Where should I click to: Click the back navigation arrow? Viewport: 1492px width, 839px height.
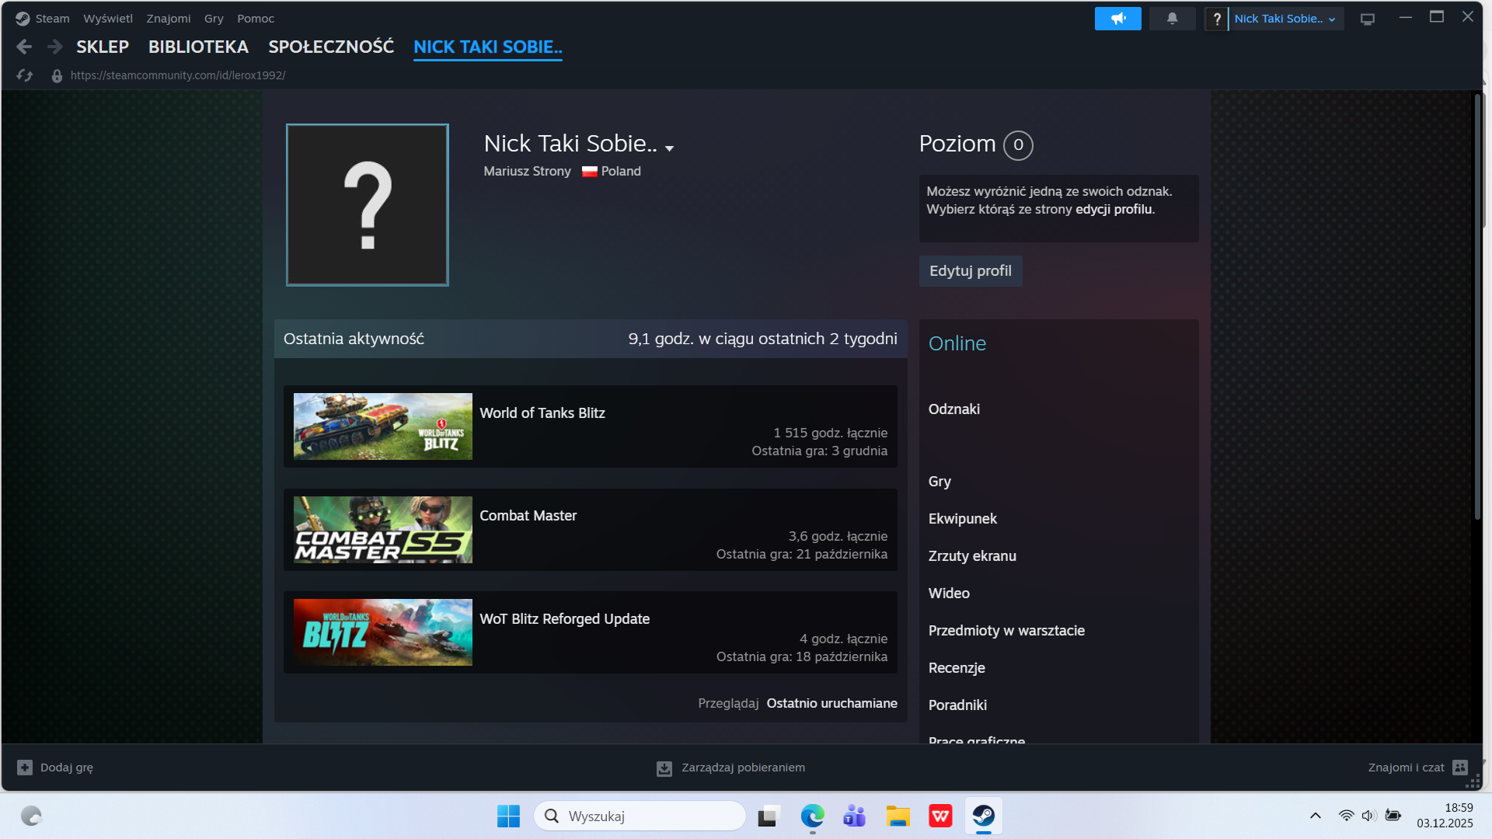[24, 47]
